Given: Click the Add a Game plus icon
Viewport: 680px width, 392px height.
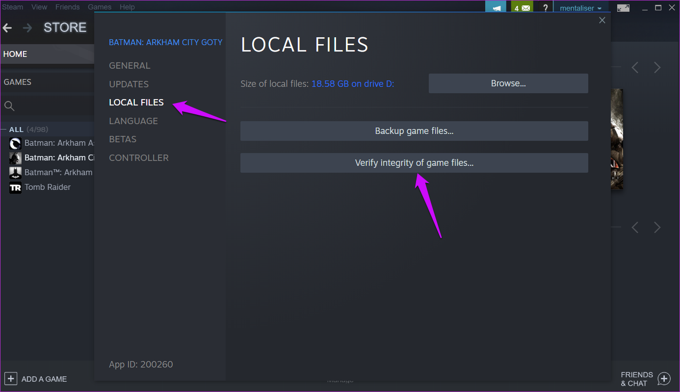Looking at the screenshot, I should coord(11,379).
